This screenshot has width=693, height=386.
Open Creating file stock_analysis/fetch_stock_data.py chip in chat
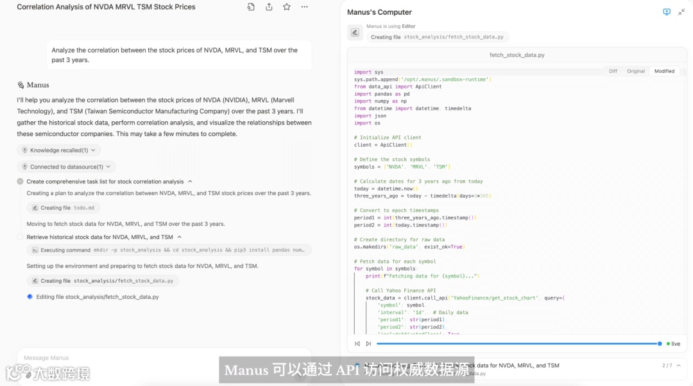[x=103, y=280]
